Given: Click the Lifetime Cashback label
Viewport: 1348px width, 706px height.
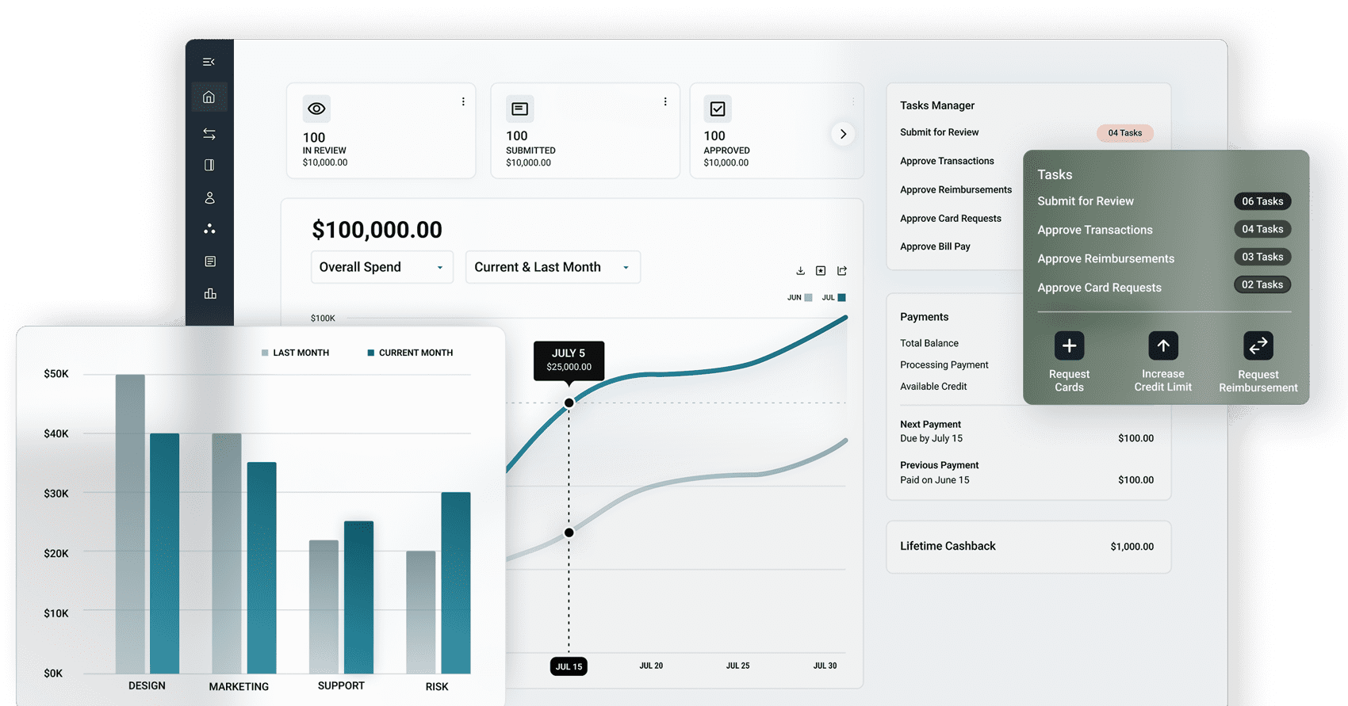Looking at the screenshot, I should click(948, 546).
